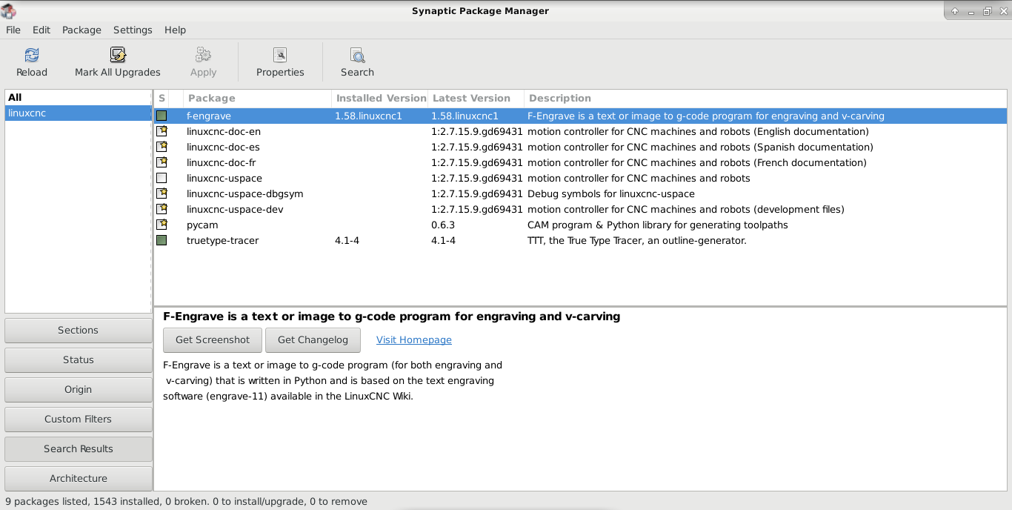Sort by Description column header
The image size is (1012, 510).
(x=765, y=99)
